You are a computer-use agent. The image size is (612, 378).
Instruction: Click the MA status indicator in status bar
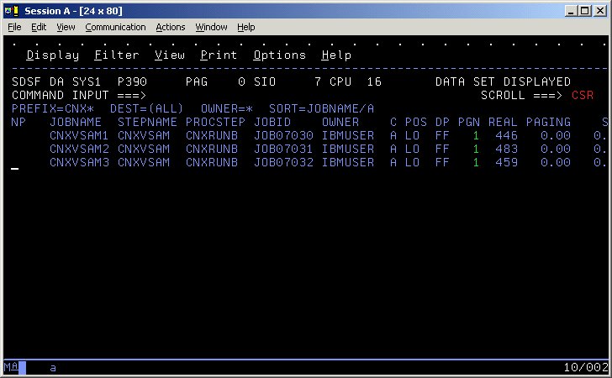pos(11,368)
